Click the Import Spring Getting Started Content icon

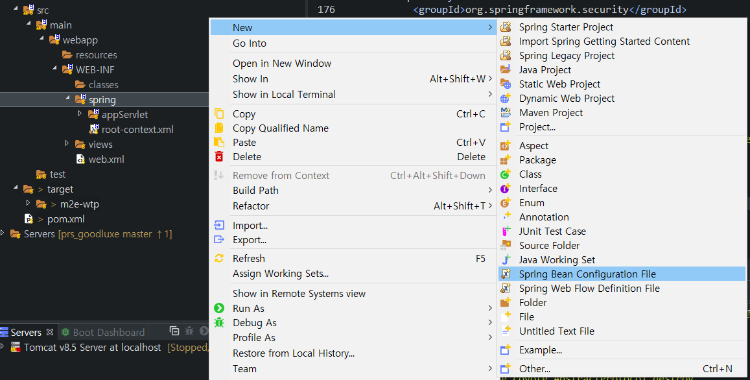(506, 42)
